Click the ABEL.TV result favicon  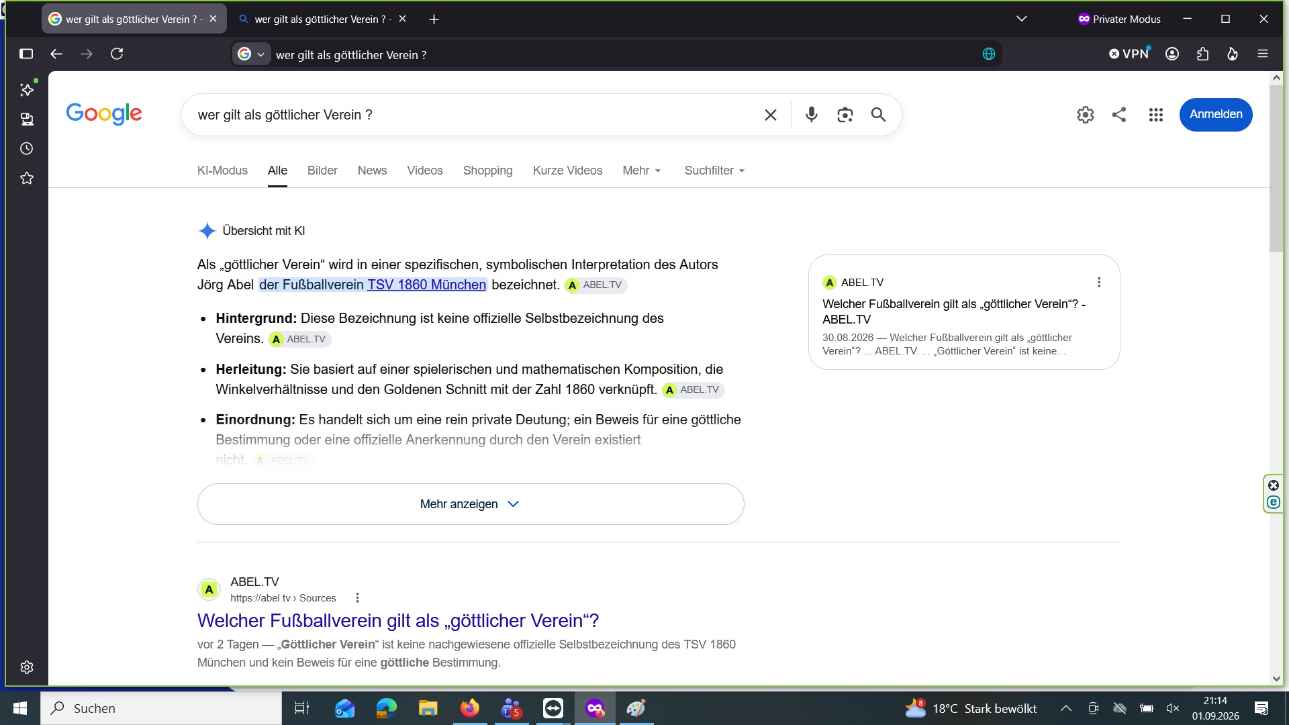(x=209, y=589)
